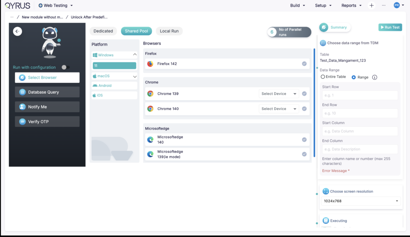Click the back arrow icon in sidebar

tap(18, 31)
